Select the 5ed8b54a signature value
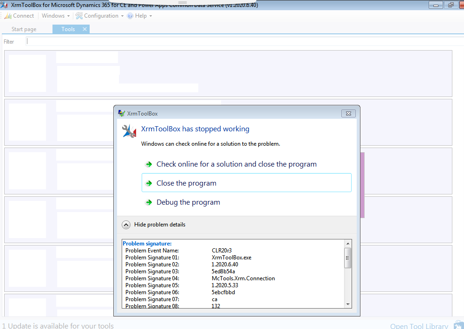Viewport: 464px width, 329px height. [223, 271]
